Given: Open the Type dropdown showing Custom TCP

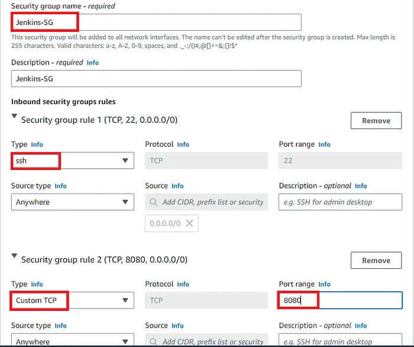Looking at the screenshot, I should 73,300.
